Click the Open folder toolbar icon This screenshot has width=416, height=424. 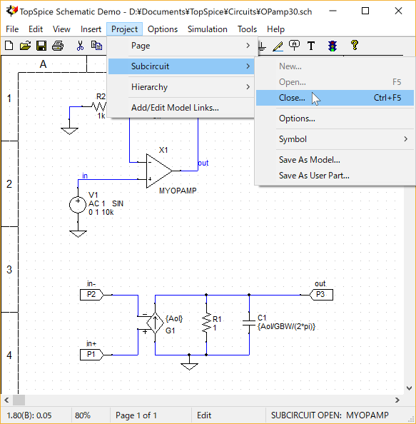[25, 46]
